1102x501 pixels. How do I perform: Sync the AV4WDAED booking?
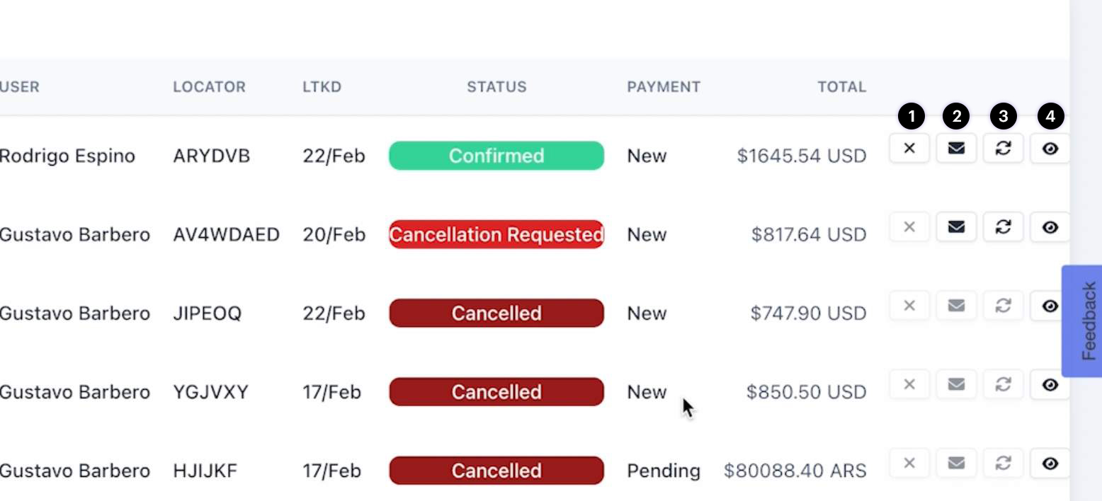click(1003, 227)
